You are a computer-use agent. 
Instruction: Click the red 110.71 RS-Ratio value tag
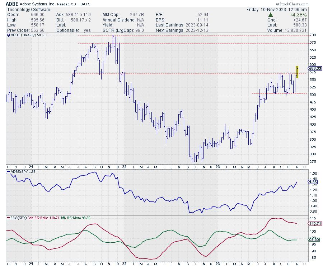coord(314,223)
